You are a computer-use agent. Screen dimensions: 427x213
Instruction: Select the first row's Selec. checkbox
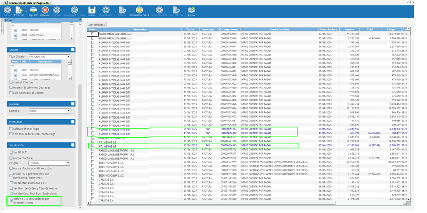click(x=93, y=34)
